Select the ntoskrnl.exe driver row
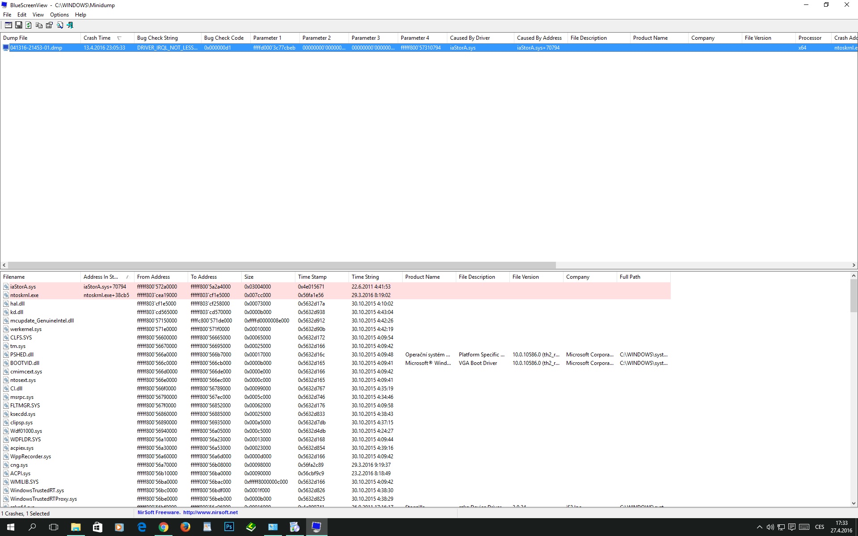858x536 pixels. (x=25, y=295)
